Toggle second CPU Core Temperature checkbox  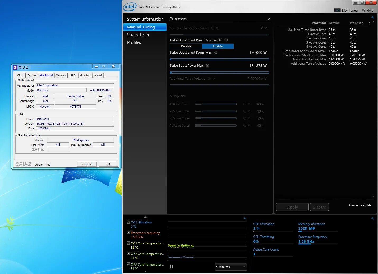click(128, 254)
